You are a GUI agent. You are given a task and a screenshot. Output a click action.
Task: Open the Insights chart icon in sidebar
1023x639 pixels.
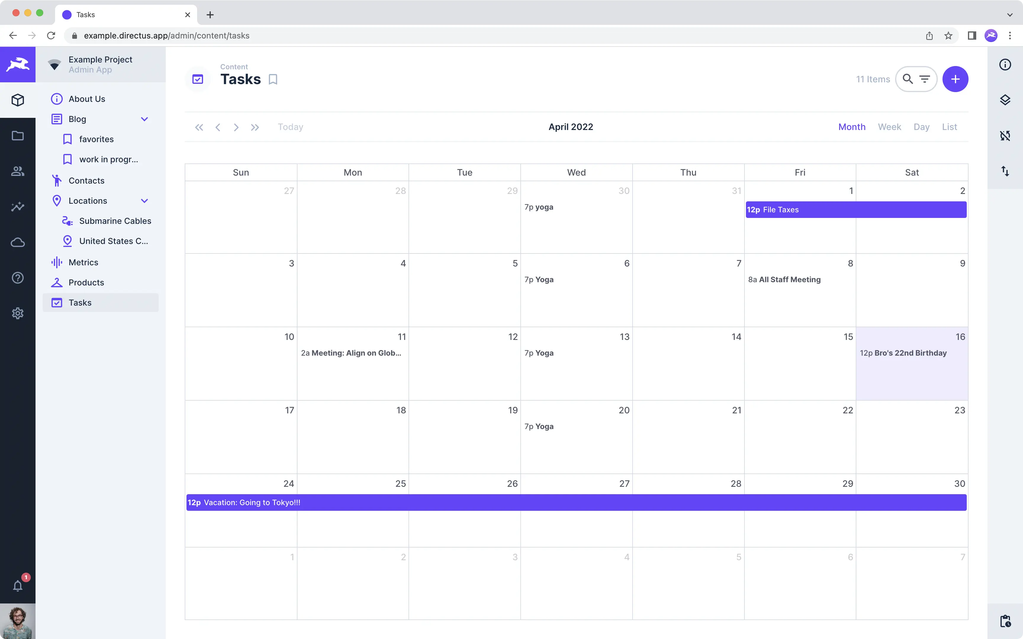[18, 207]
